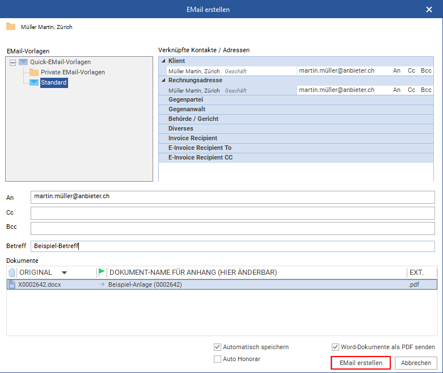Click the EXT. column header
The height and width of the screenshot is (373, 443).
[x=416, y=273]
